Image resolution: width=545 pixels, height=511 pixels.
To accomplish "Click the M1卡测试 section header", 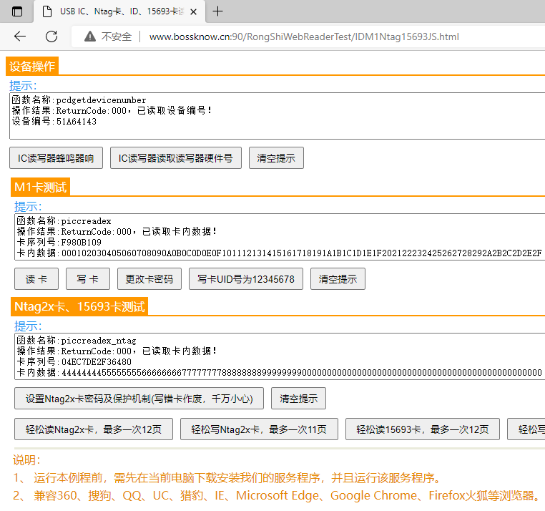I will pyautogui.click(x=40, y=187).
